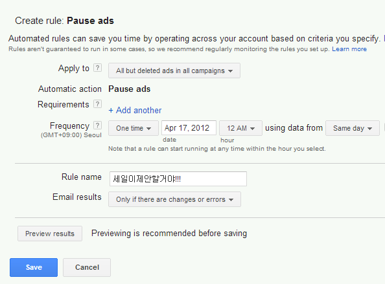This screenshot has width=385, height=284.
Task: Click the arrow on the 12 AM dropdown
Action: (x=252, y=128)
